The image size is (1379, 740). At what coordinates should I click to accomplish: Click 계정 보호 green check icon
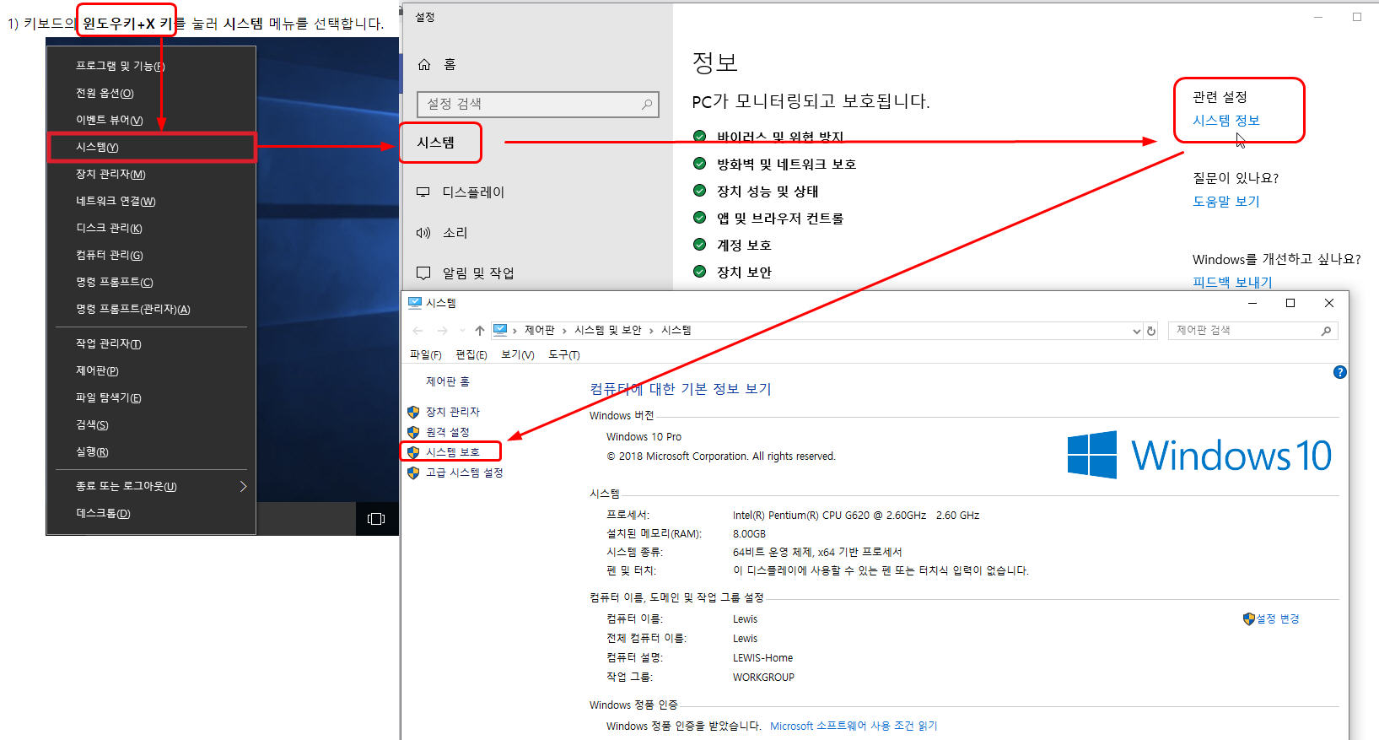coord(699,245)
